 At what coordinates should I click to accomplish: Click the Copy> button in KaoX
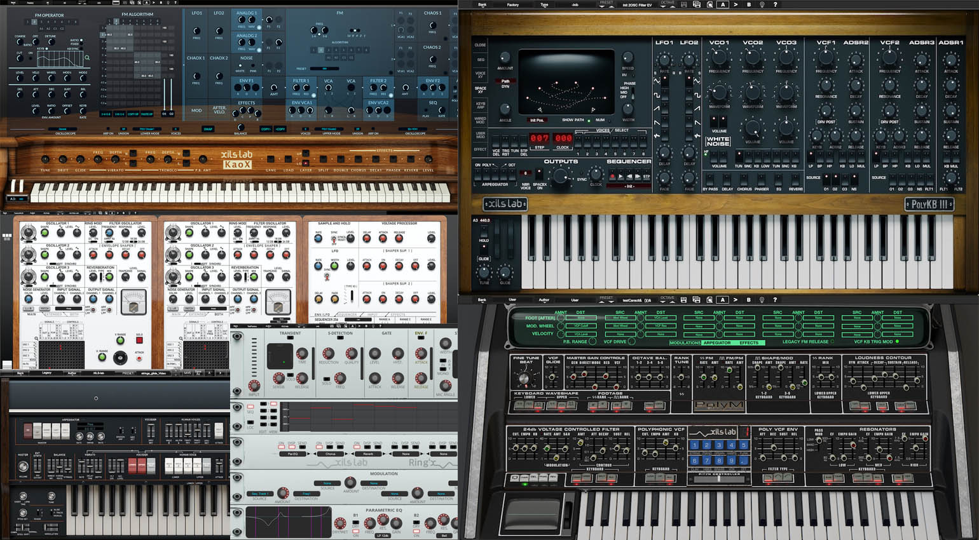pyautogui.click(x=266, y=129)
